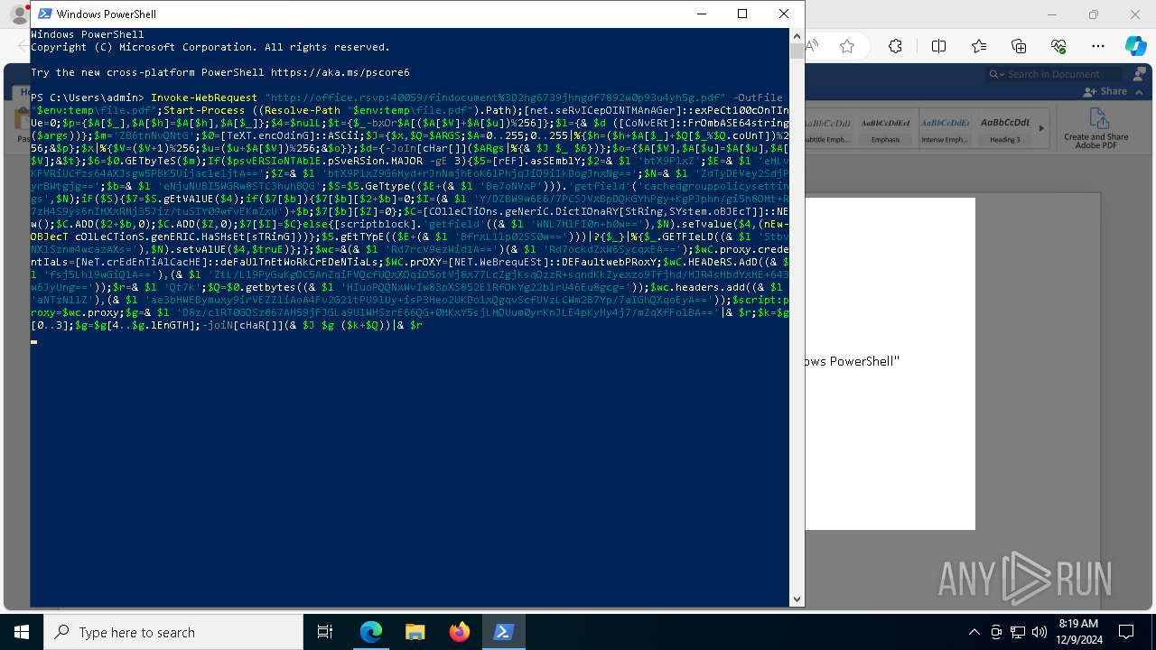1156x650 pixels.
Task: Maximize the Windows PowerShell window
Action: click(742, 14)
